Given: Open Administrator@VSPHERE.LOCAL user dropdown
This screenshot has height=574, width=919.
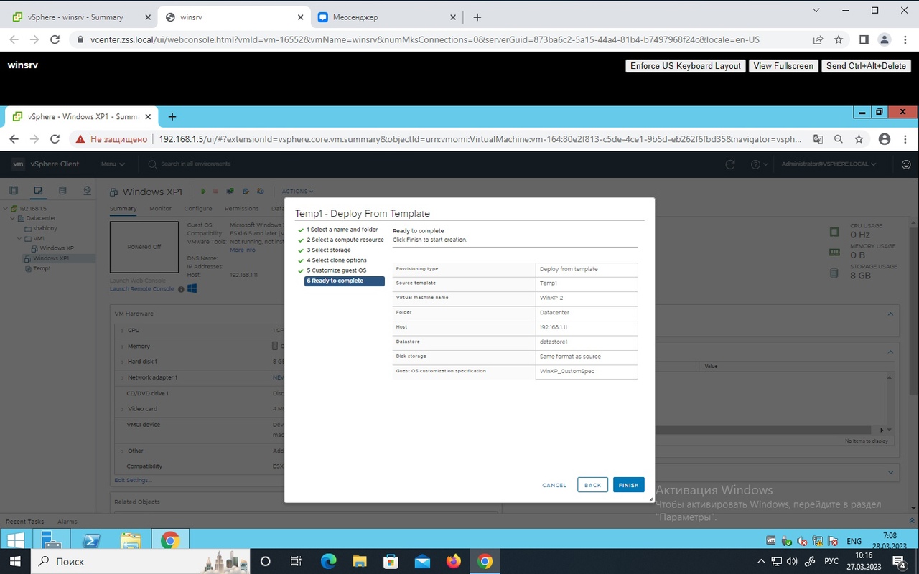Looking at the screenshot, I should point(829,164).
